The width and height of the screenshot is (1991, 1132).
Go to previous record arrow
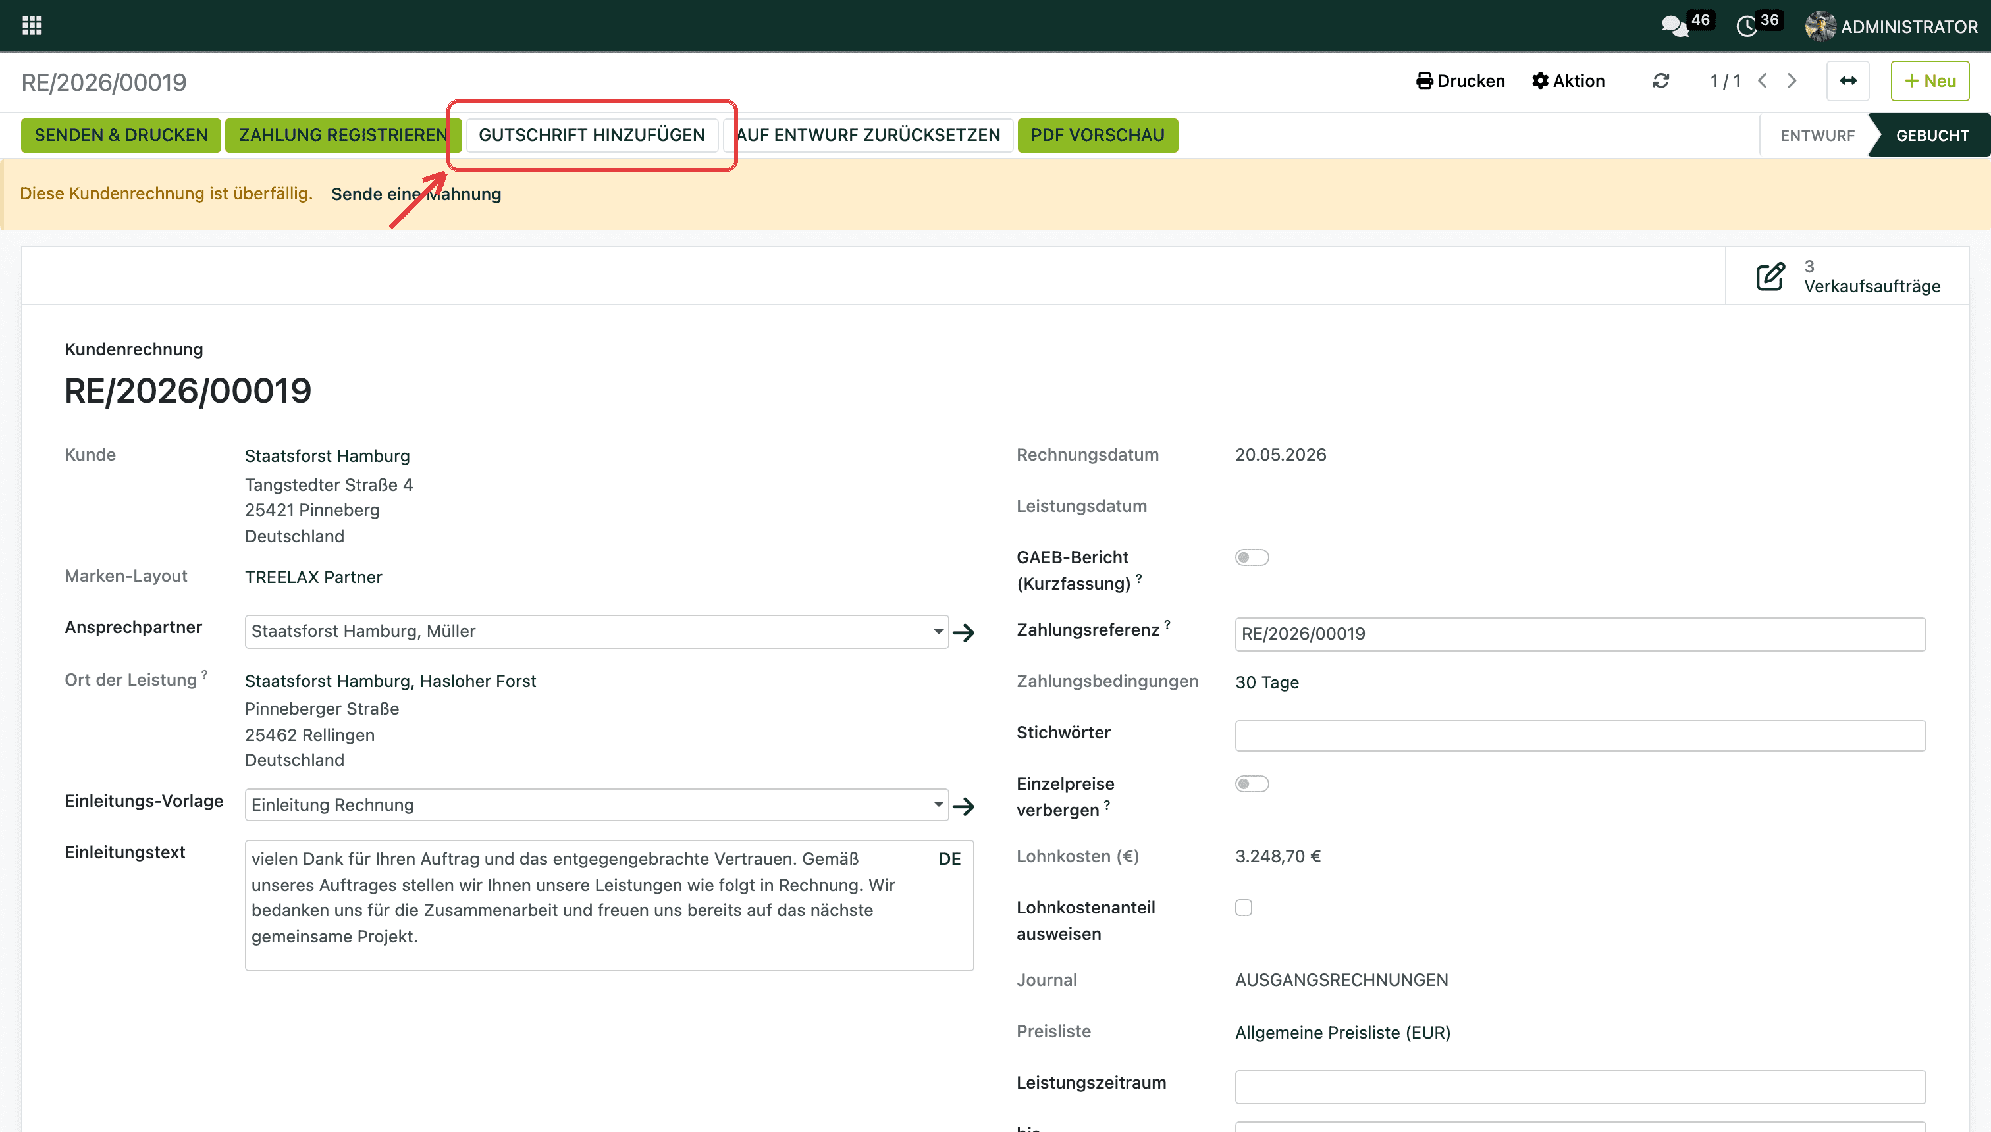pos(1763,81)
